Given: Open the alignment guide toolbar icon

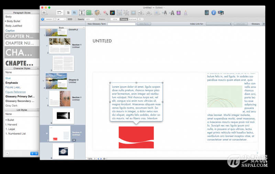Looking at the screenshot, I should pyautogui.click(x=140, y=13).
